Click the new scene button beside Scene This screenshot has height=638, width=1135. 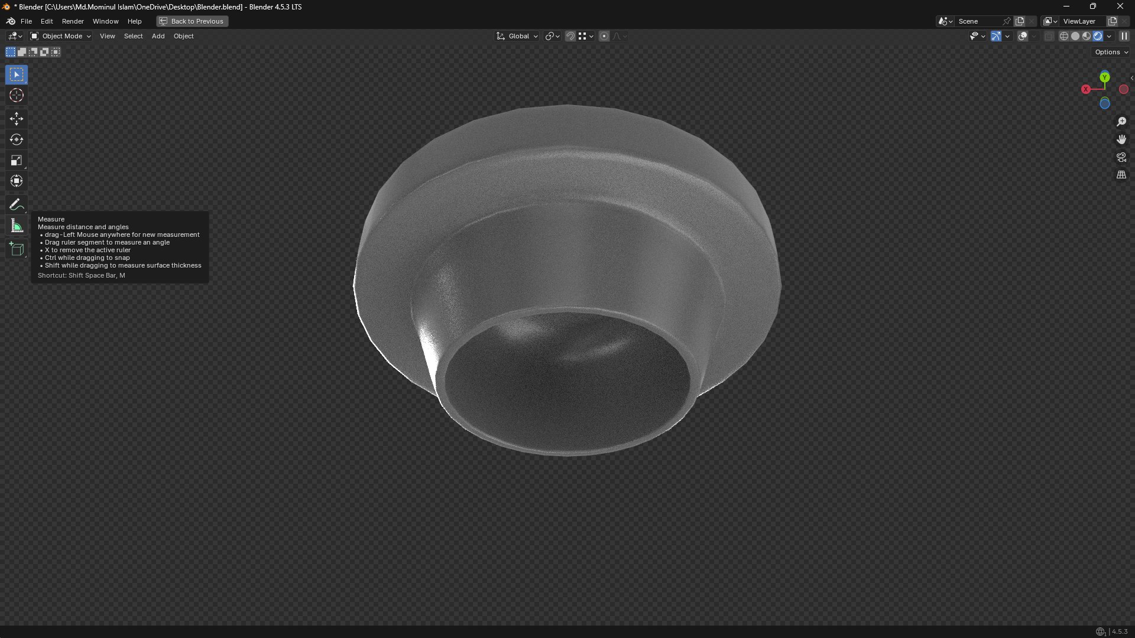click(1020, 21)
